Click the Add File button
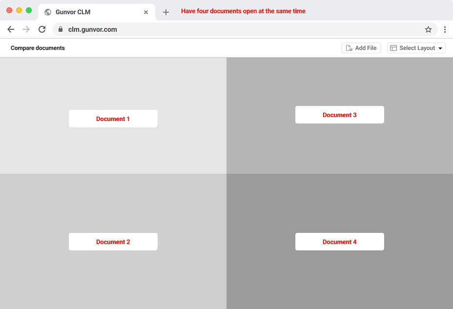This screenshot has width=453, height=309. point(361,48)
